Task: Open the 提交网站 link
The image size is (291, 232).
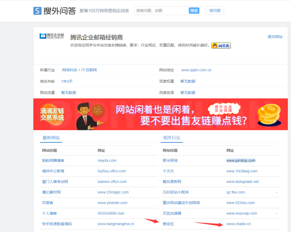Action: pos(275,37)
